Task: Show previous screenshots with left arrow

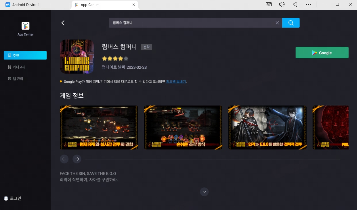Action: [x=64, y=159]
